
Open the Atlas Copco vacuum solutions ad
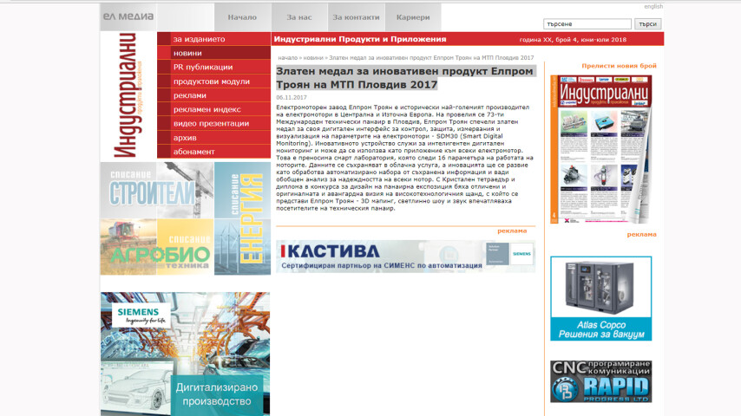[600, 298]
